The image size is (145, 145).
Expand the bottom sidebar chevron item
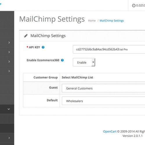point(9,138)
